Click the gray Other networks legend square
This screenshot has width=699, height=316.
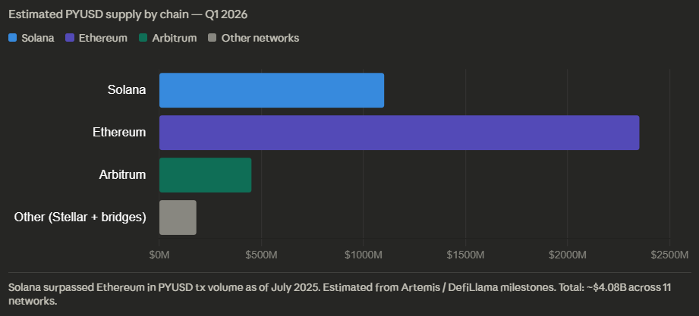(x=213, y=38)
